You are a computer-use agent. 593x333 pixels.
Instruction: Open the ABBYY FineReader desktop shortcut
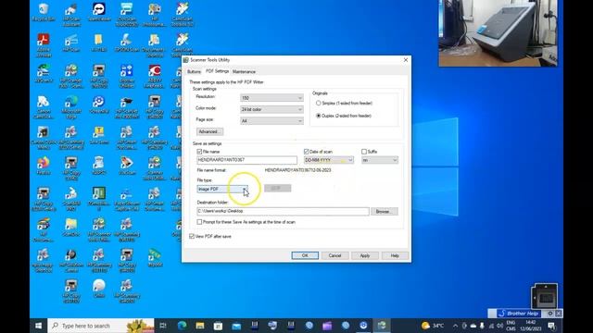point(155,76)
